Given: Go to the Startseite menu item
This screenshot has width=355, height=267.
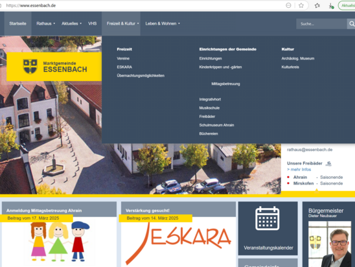Looking at the screenshot, I should point(17,23).
